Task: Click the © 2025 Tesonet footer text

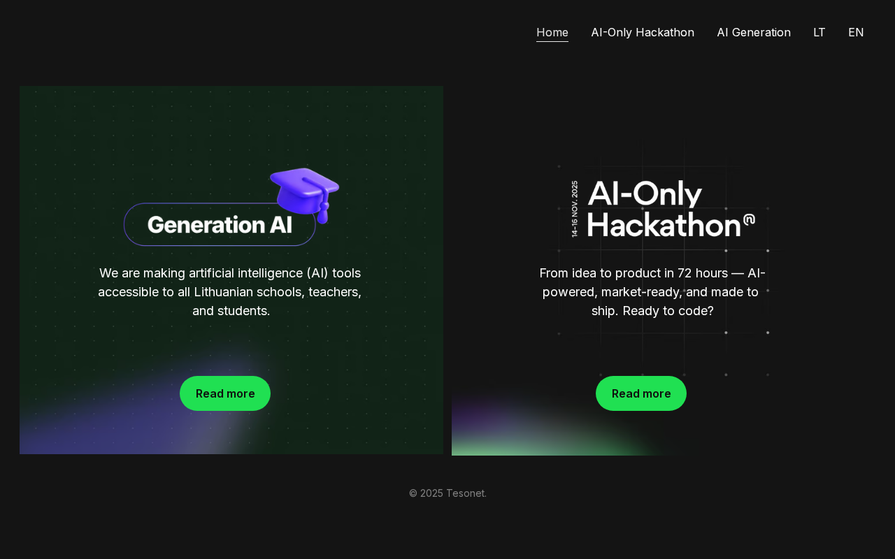Action: tap(447, 493)
